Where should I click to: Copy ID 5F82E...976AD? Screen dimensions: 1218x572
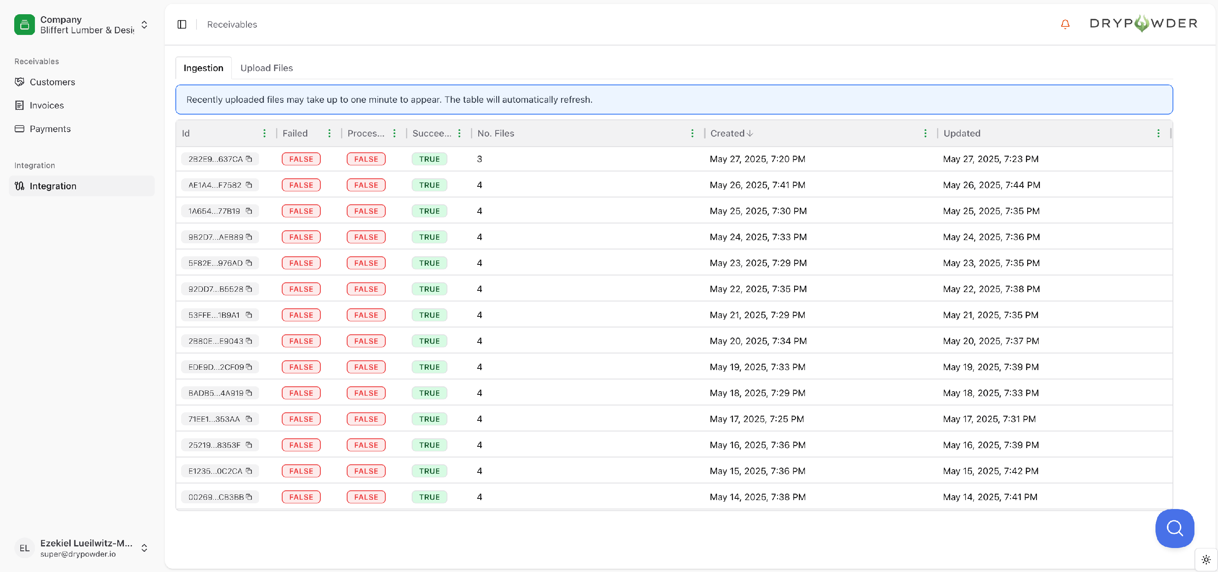(249, 263)
